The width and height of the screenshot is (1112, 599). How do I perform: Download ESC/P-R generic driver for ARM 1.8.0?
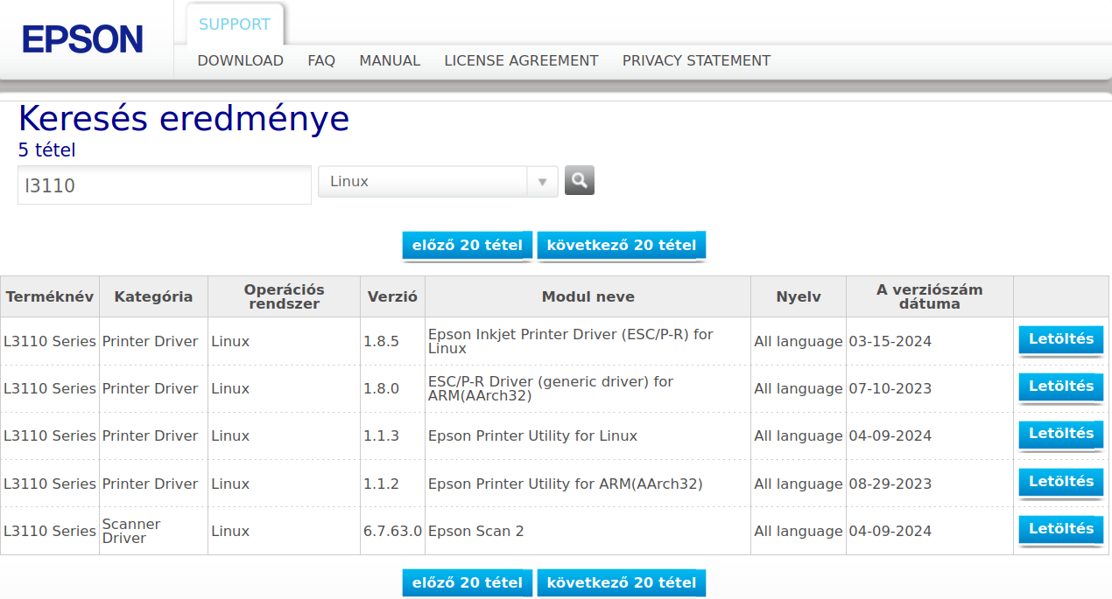click(x=1061, y=387)
